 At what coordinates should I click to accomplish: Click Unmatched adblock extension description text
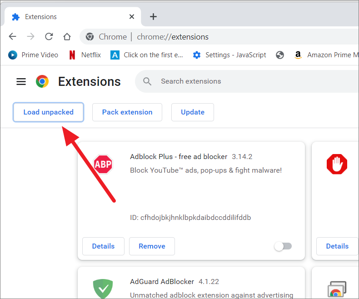click(x=212, y=295)
